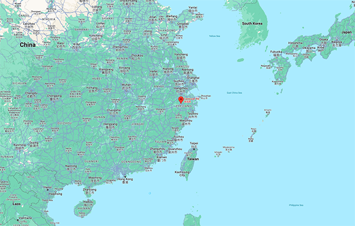Click the Vientiane capital marker in Laos
This screenshot has height=226, width=355.
[x=18, y=220]
